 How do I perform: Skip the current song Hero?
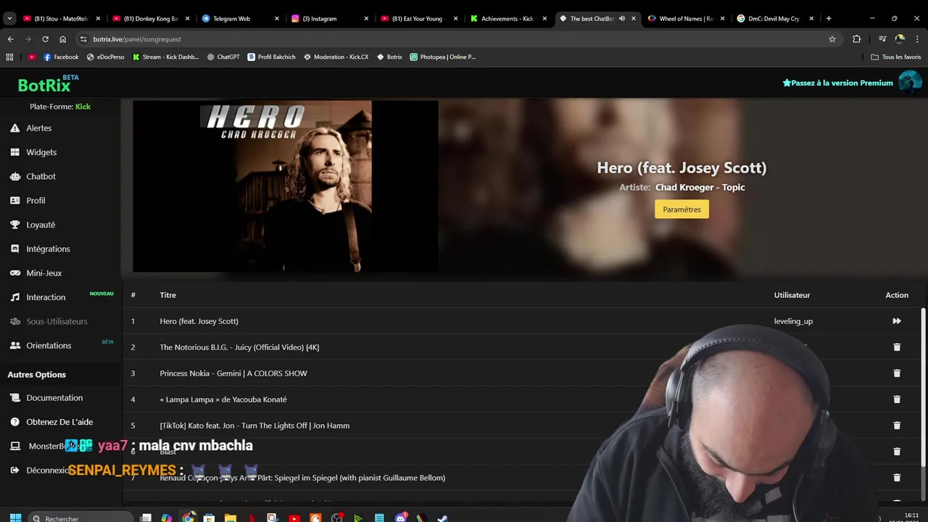click(897, 321)
